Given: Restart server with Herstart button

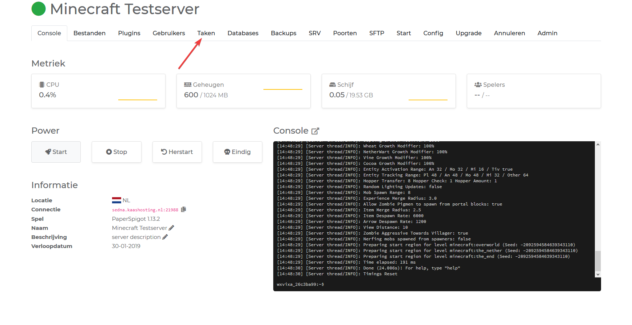Looking at the screenshot, I should coord(177,152).
